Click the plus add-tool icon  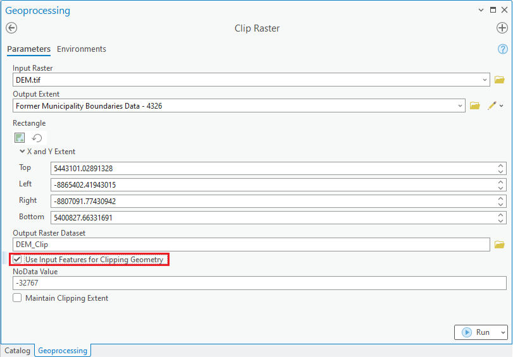502,28
